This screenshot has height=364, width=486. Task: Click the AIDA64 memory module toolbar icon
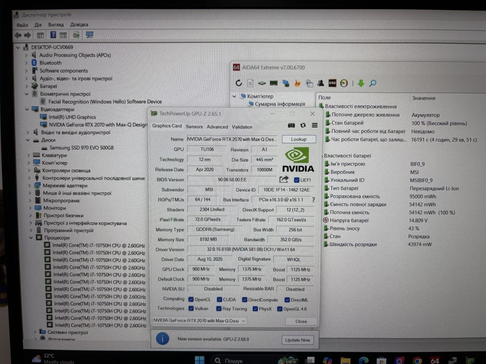coord(273,83)
